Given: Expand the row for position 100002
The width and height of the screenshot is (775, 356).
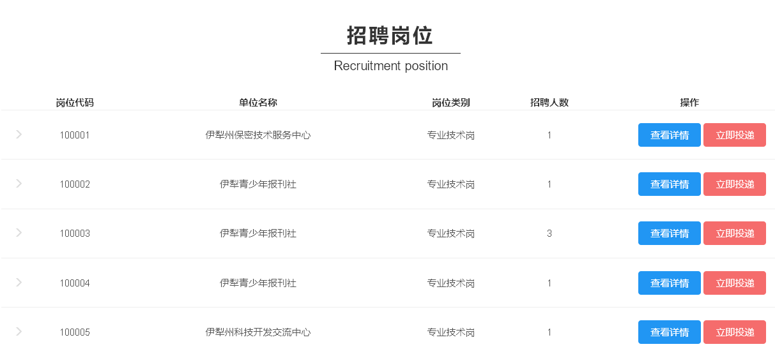Looking at the screenshot, I should [x=19, y=184].
